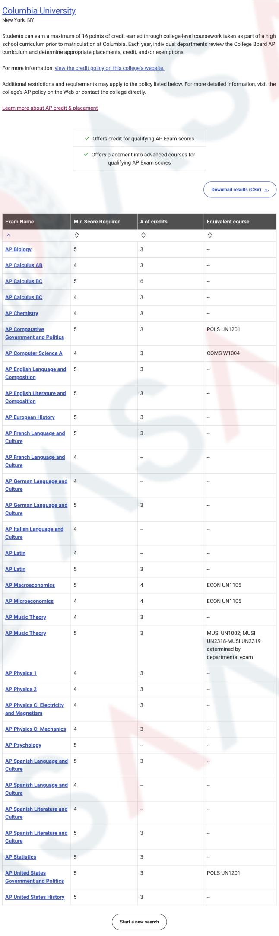Viewport: 279px width, 936px height.
Task: Open the AP Biology exam link
Action: (x=18, y=249)
